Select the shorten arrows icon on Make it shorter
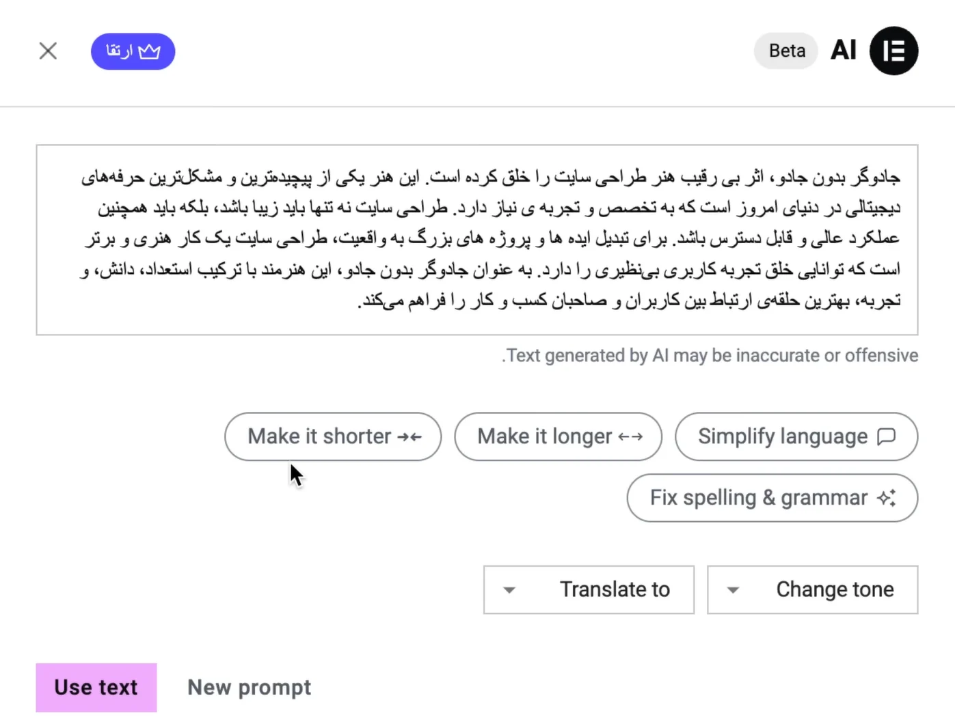The height and width of the screenshot is (726, 955). click(x=410, y=437)
